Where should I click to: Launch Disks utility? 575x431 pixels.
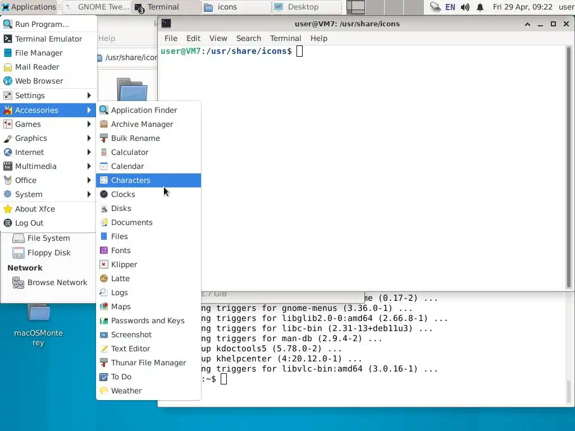tap(148, 208)
